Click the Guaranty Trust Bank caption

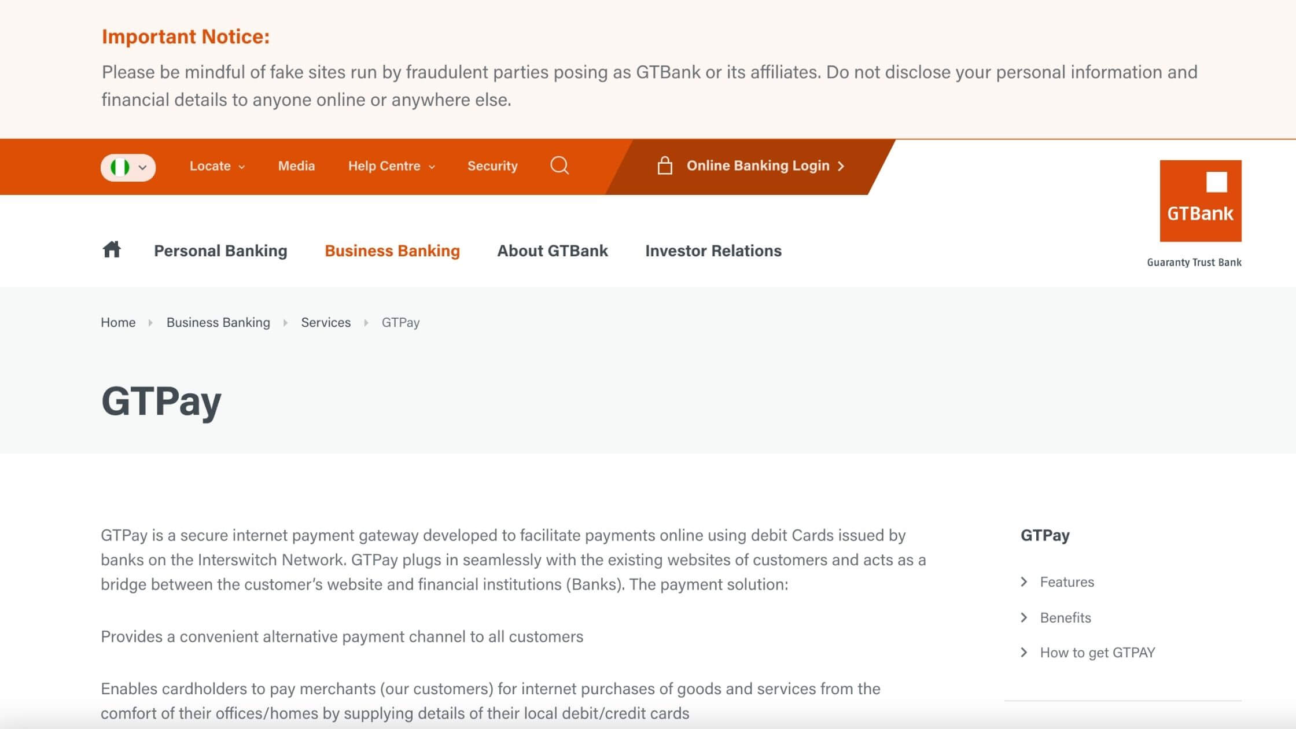pyautogui.click(x=1194, y=262)
